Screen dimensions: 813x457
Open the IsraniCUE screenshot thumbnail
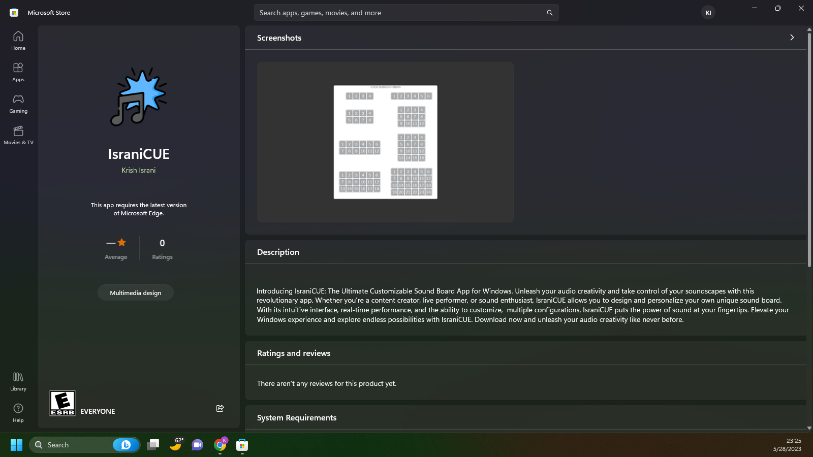point(385,142)
